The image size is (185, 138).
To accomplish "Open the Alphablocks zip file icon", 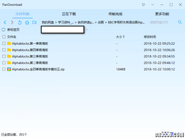I will (9, 69).
